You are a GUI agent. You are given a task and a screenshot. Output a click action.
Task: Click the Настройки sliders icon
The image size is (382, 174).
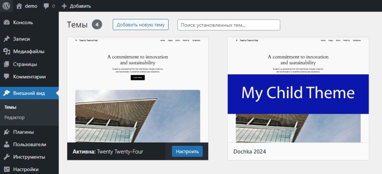point(7,170)
